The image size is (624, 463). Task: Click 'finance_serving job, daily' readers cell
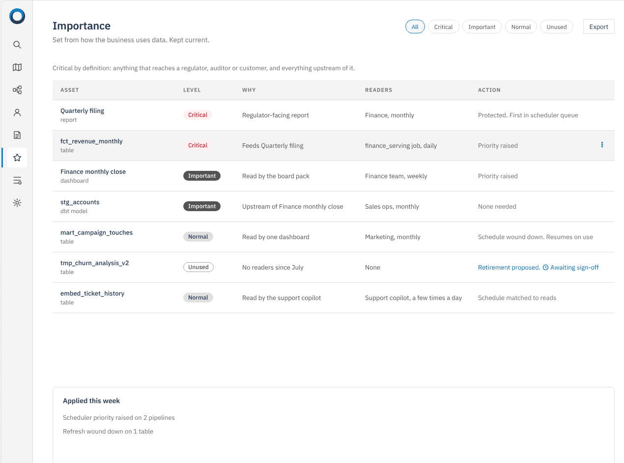[x=401, y=146]
